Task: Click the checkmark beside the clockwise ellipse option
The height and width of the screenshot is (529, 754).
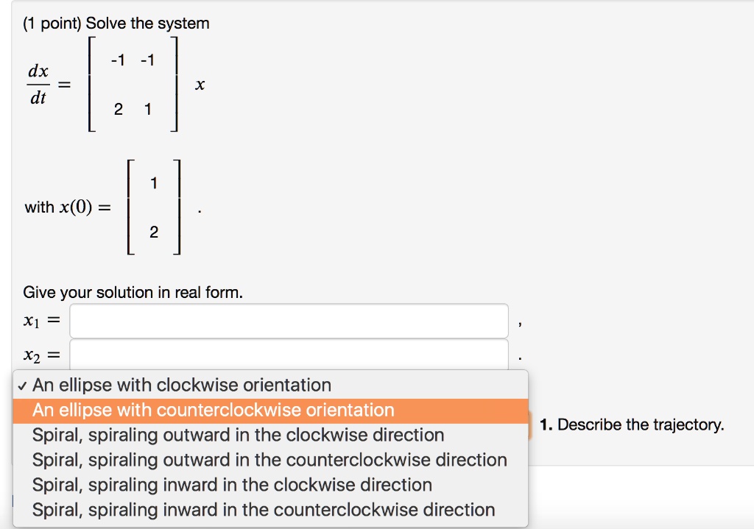Action: (x=24, y=385)
